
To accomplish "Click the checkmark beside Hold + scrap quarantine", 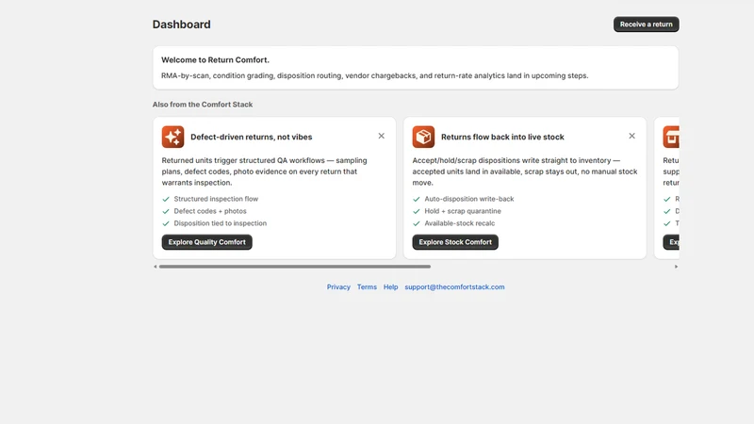I will [x=417, y=211].
